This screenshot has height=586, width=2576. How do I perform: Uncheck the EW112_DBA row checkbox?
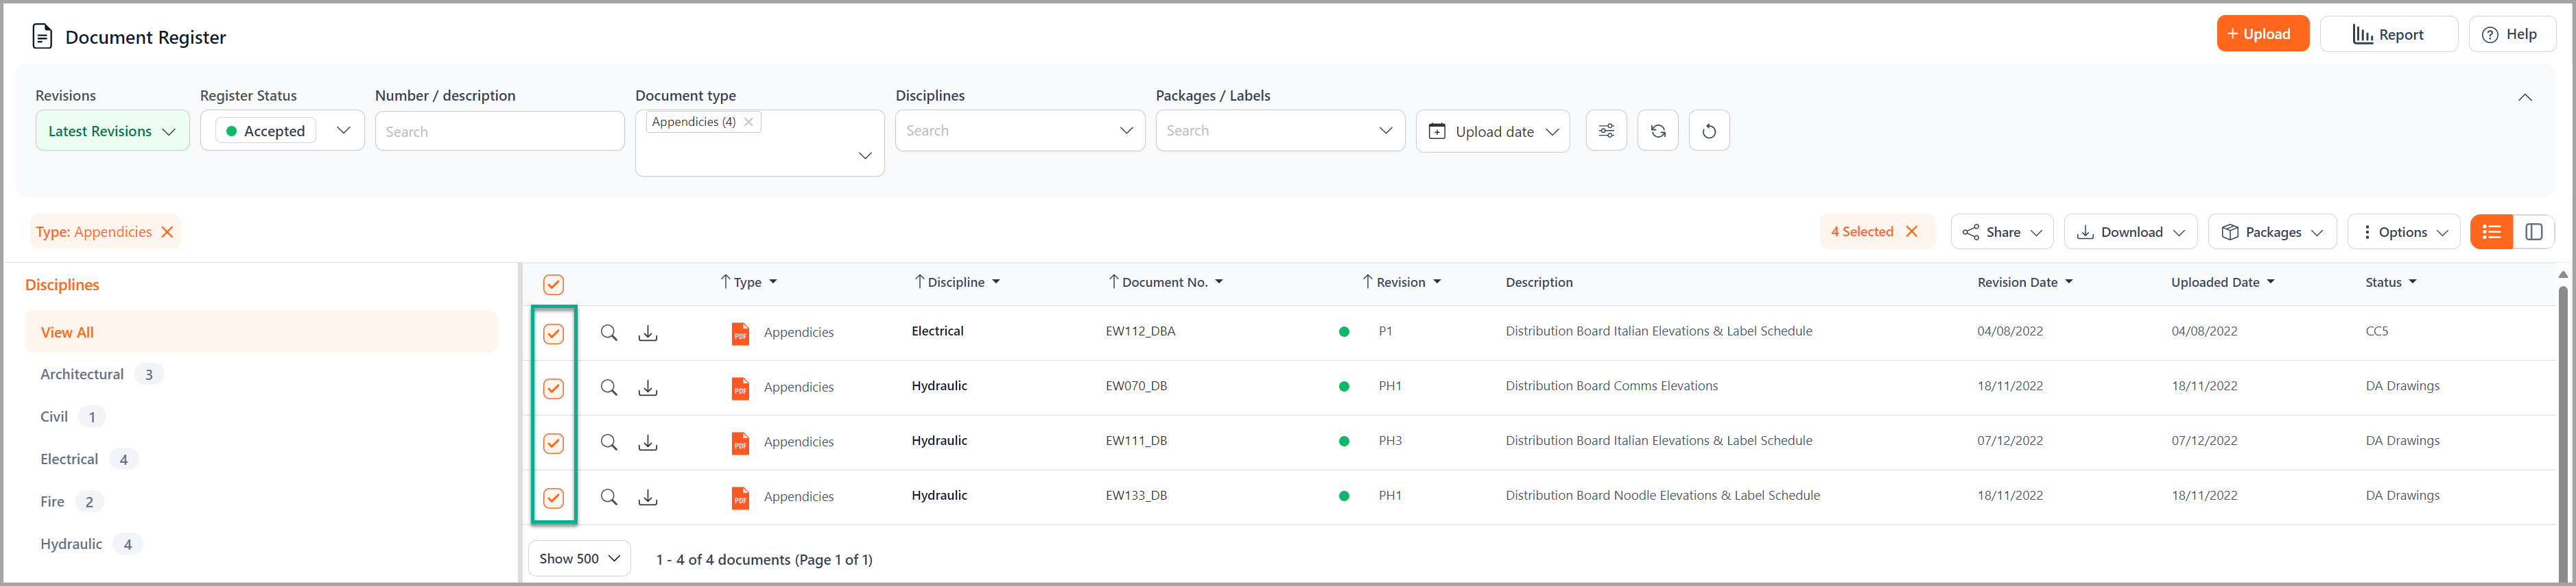click(553, 333)
